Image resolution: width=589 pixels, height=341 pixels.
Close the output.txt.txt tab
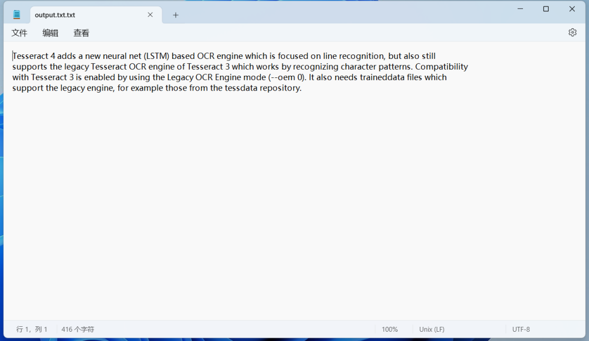pos(151,15)
